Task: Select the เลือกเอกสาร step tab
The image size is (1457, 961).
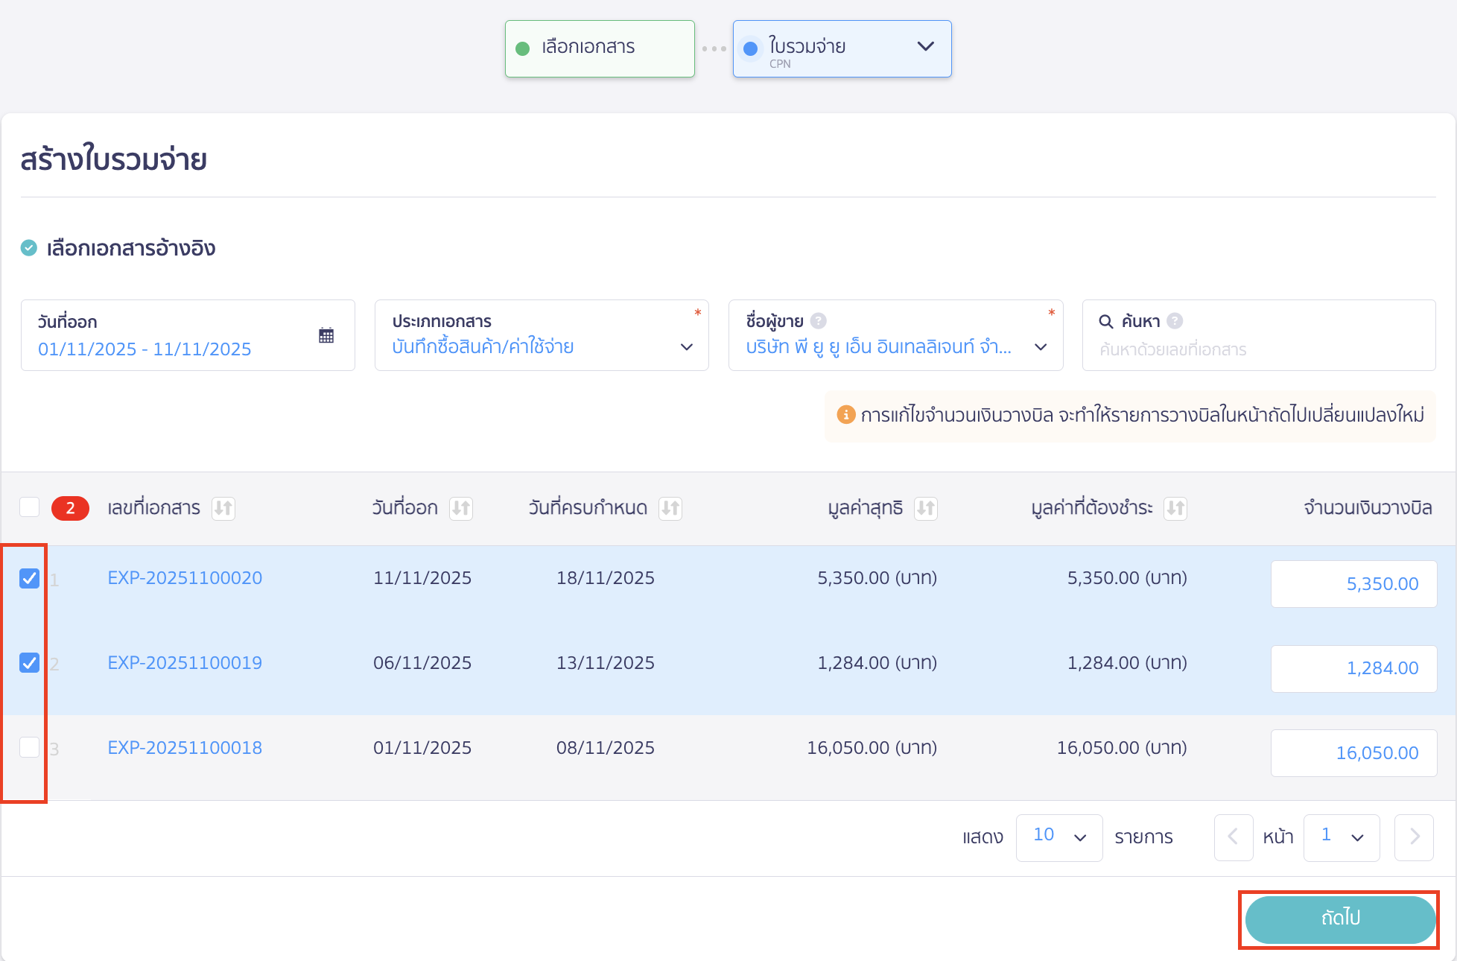Action: [x=600, y=48]
